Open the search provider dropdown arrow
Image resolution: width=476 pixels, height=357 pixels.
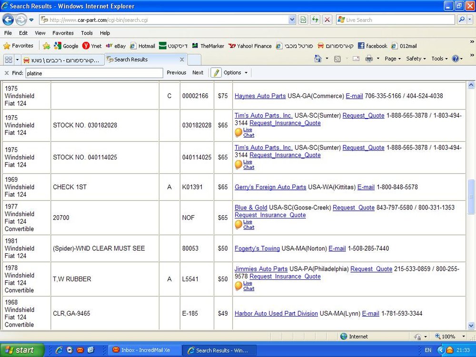click(470, 20)
